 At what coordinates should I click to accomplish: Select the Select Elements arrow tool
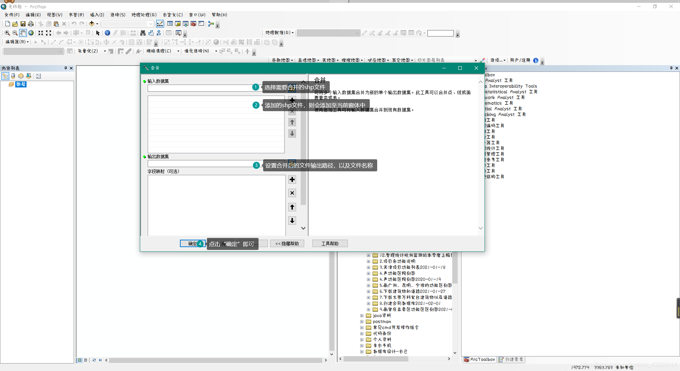tap(98, 33)
